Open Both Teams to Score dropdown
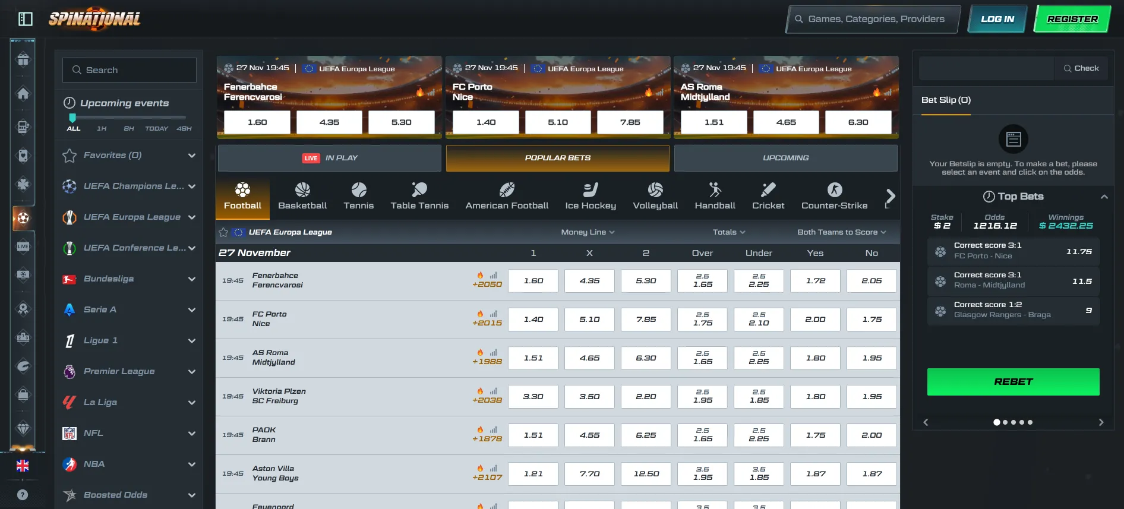This screenshot has width=1124, height=509. pos(841,232)
